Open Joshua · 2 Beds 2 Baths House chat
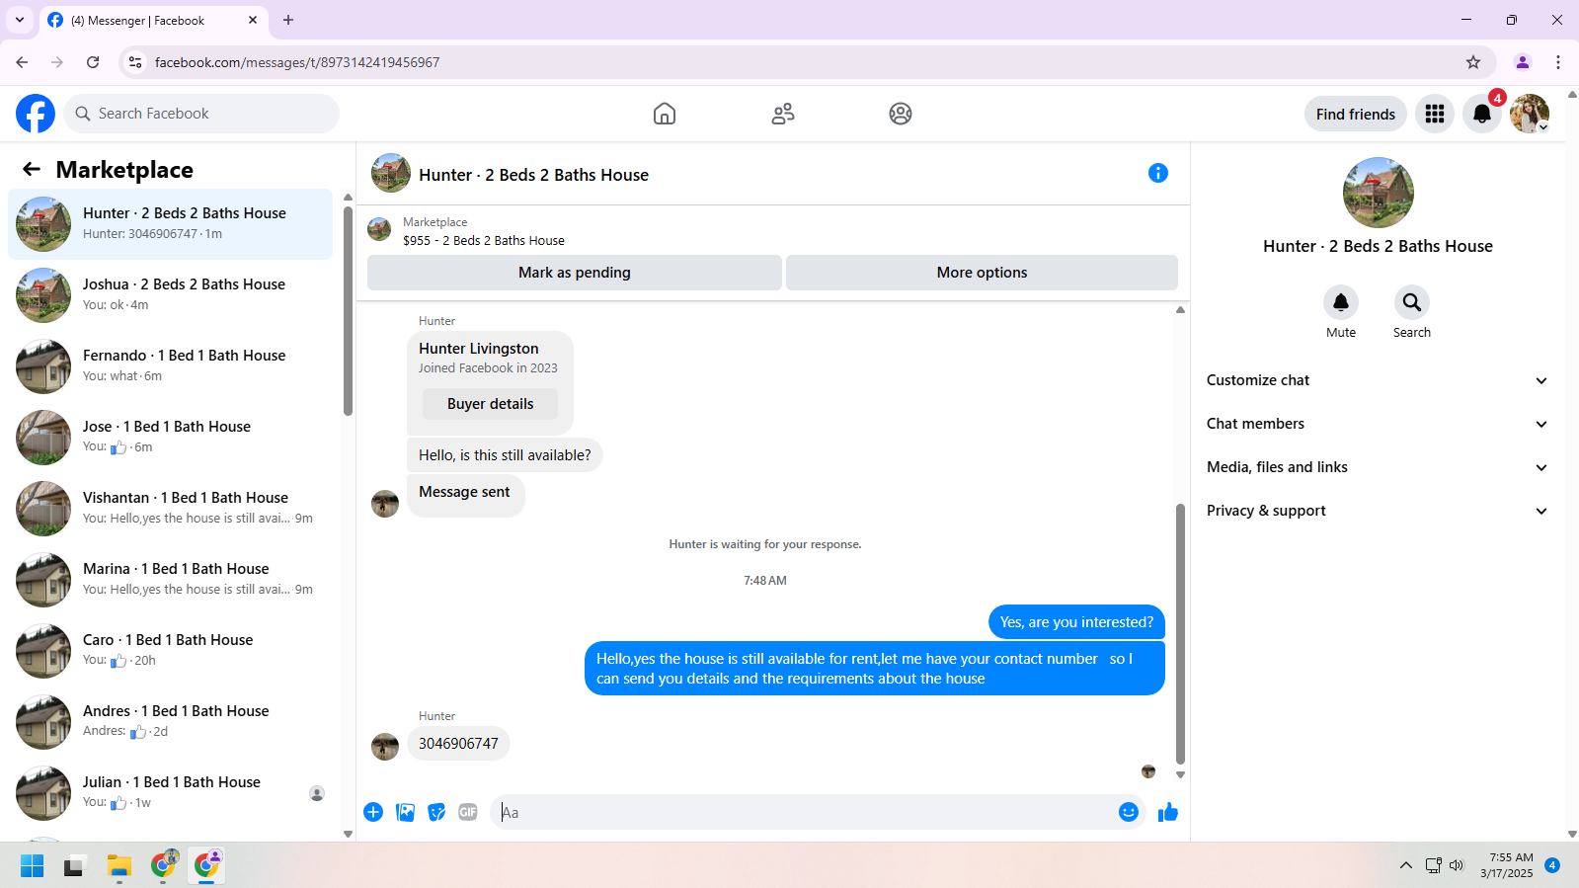Image resolution: width=1579 pixels, height=888 pixels. [x=170, y=295]
